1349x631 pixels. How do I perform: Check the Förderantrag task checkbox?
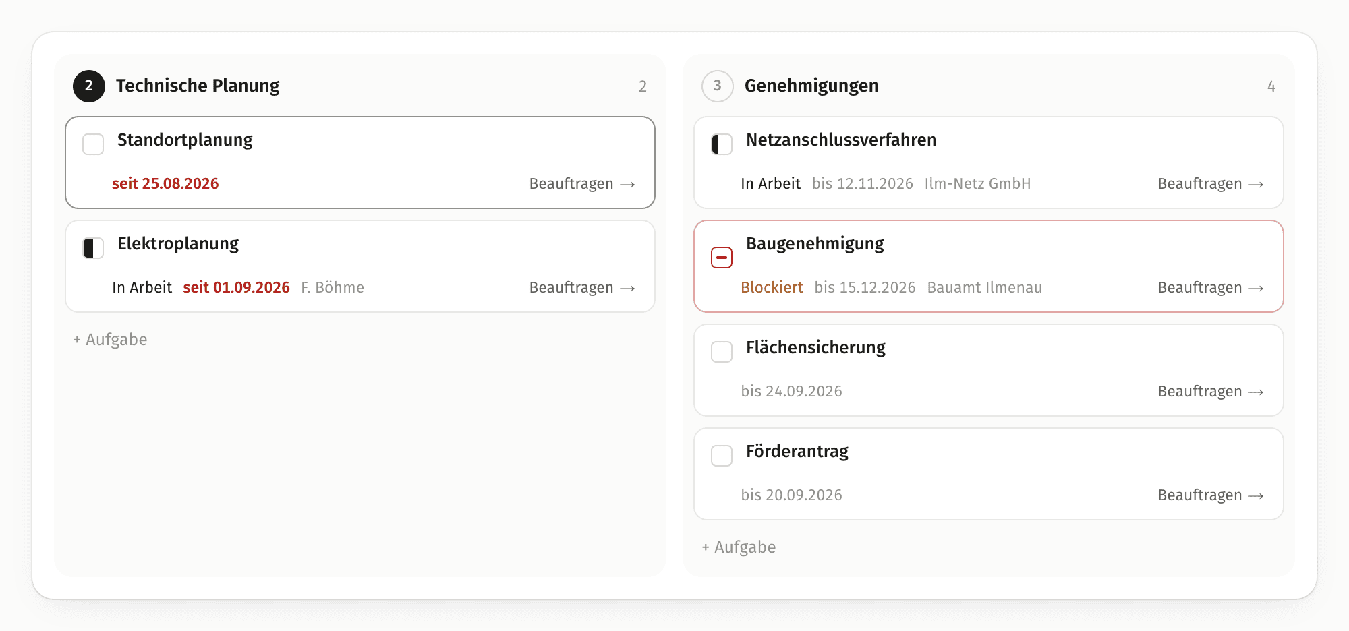(722, 456)
